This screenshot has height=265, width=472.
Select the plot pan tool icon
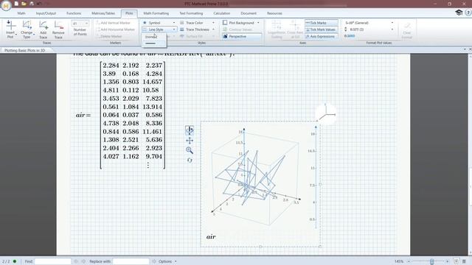190,141
